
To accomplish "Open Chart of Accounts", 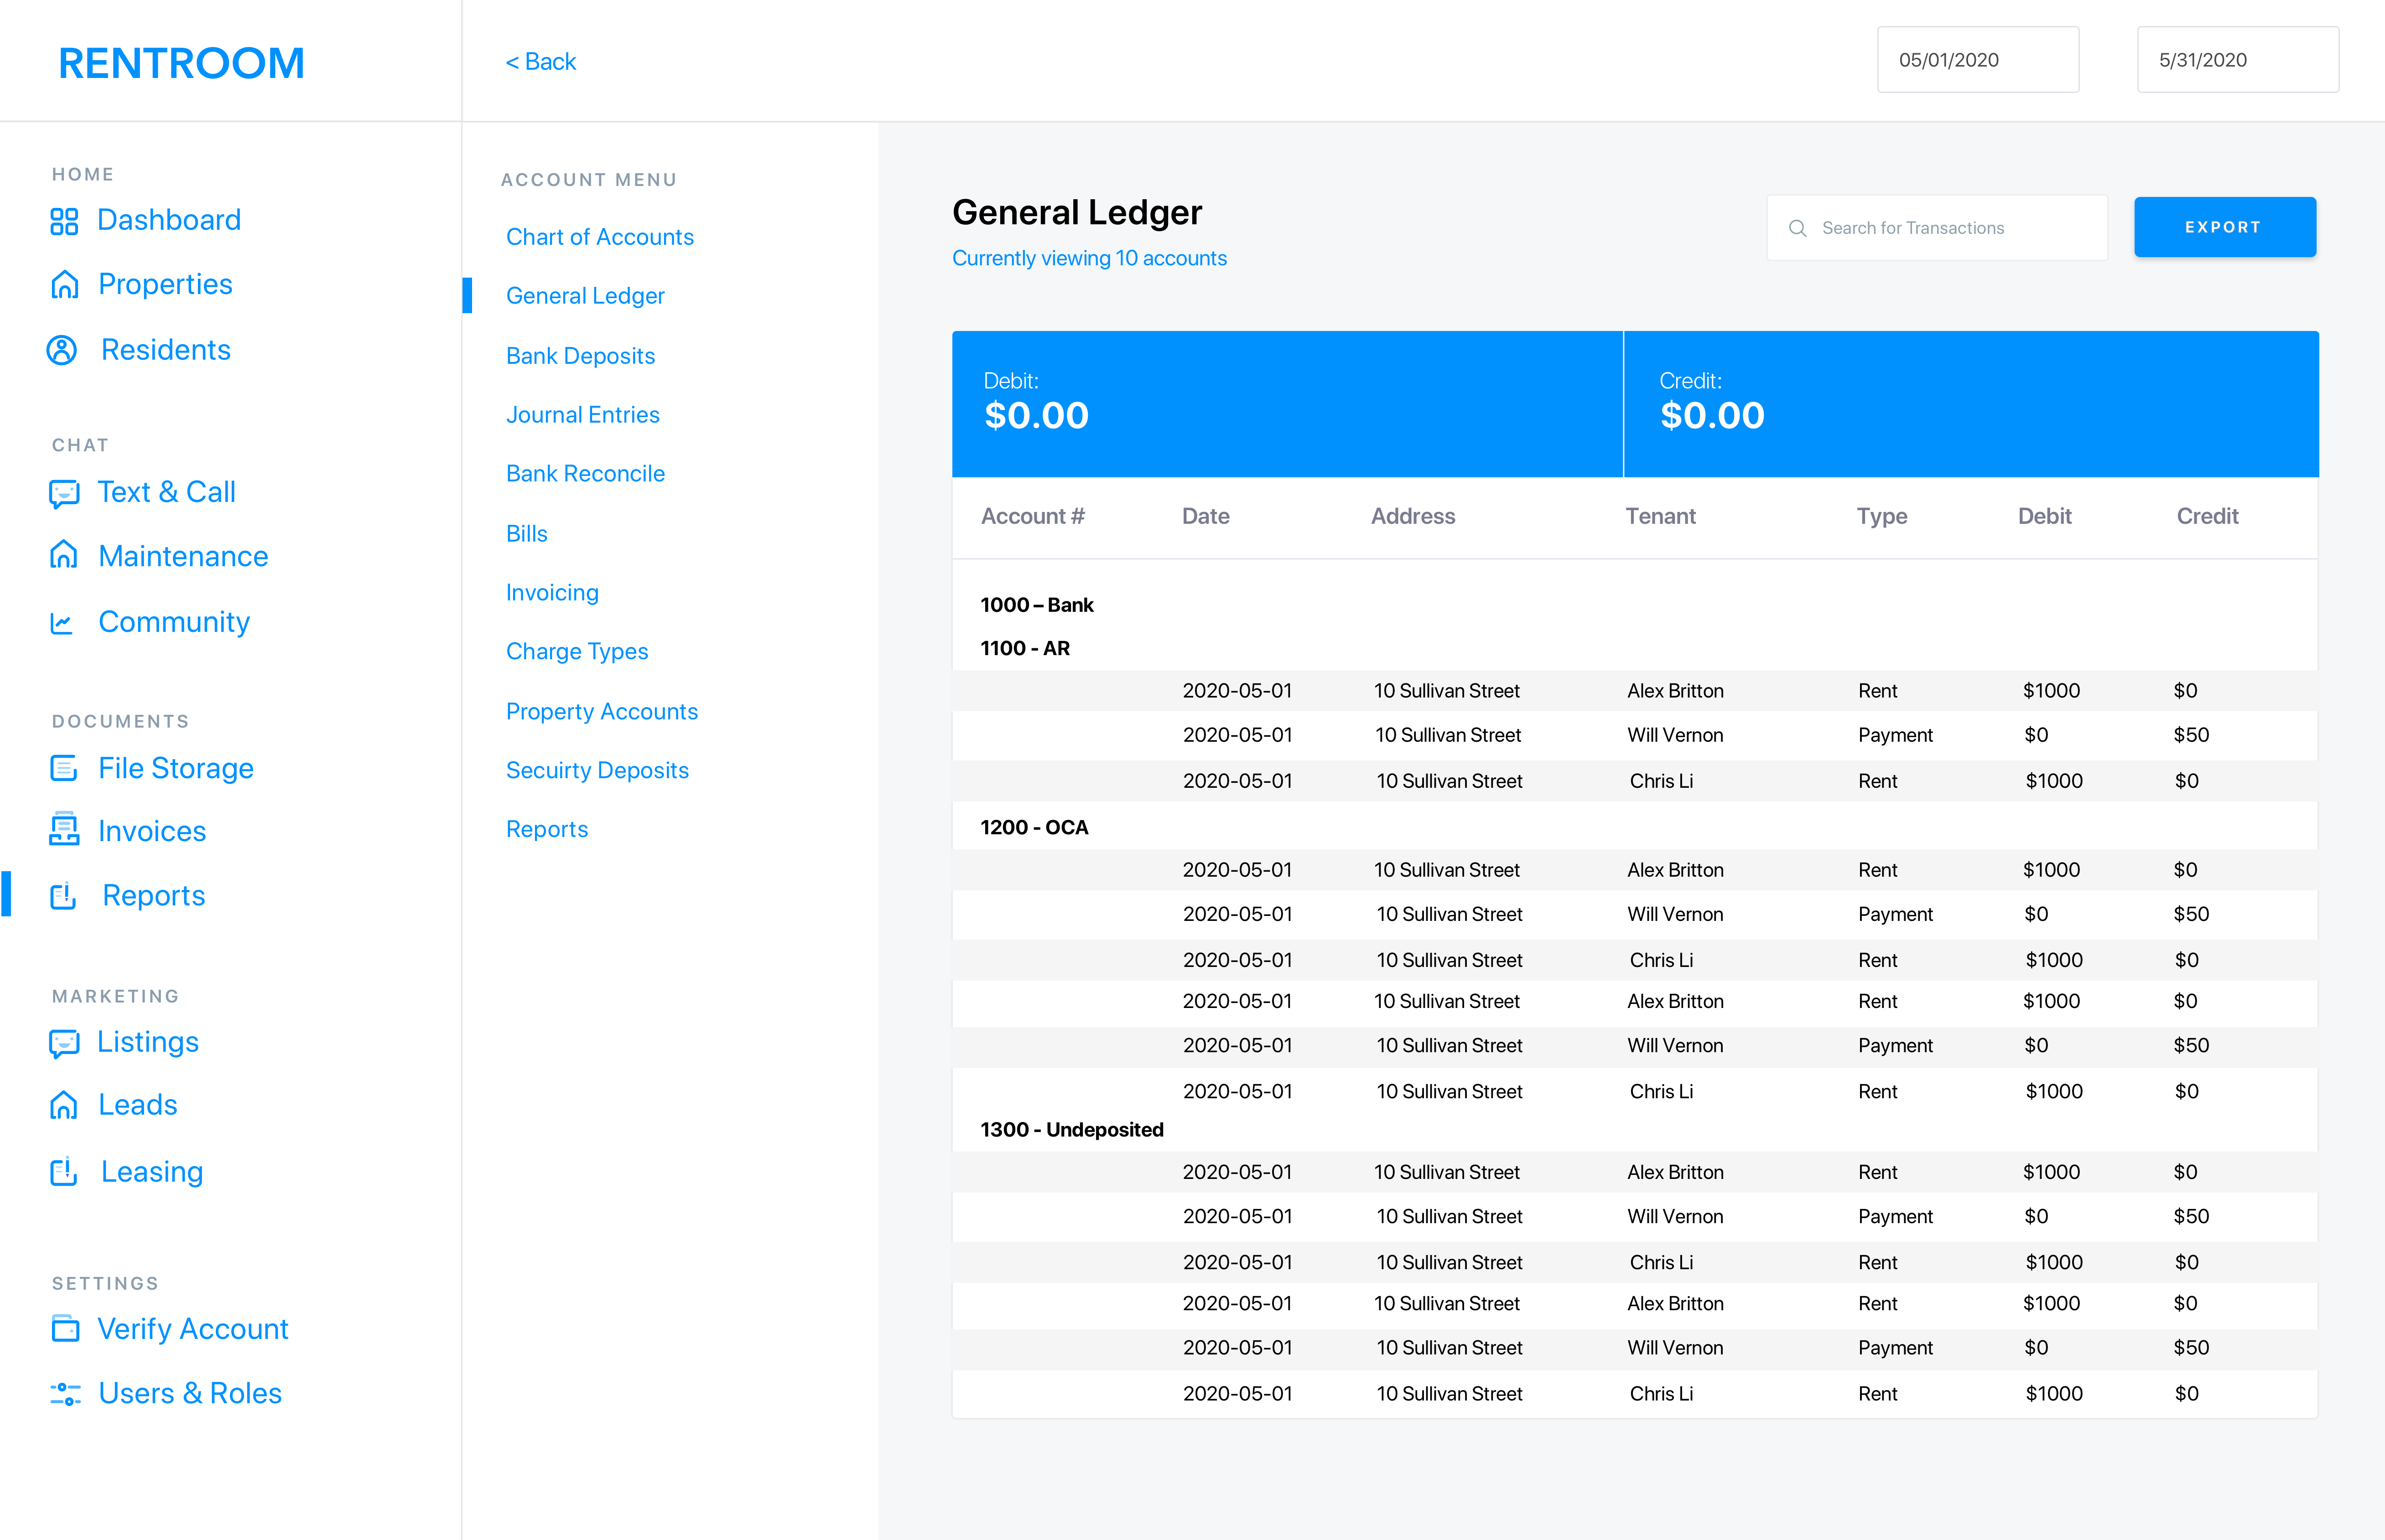I will 599,237.
